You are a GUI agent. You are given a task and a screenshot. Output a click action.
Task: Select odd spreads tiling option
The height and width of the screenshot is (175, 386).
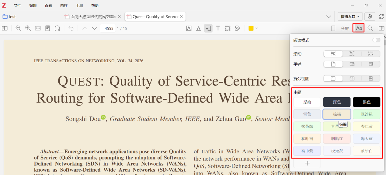[x=352, y=64]
